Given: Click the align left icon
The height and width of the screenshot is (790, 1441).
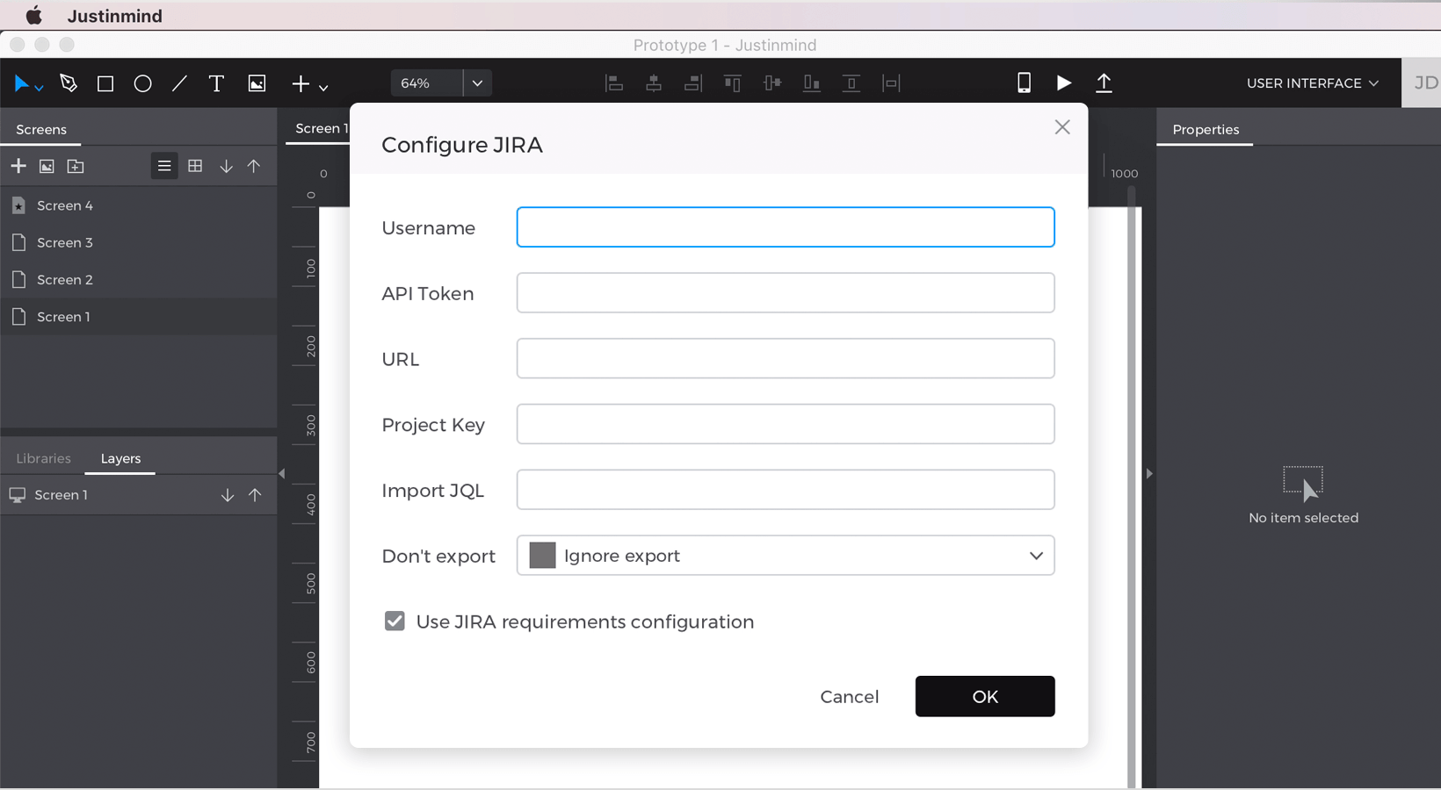Looking at the screenshot, I should tap(614, 83).
